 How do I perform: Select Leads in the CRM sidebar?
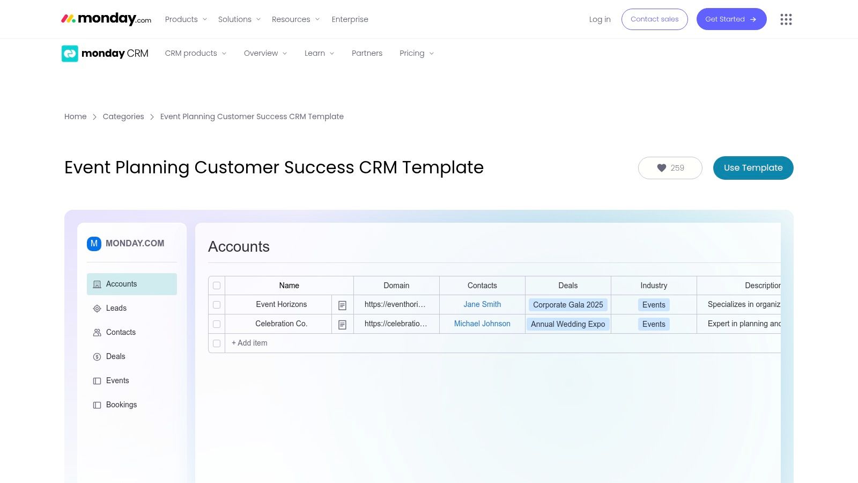tap(116, 308)
